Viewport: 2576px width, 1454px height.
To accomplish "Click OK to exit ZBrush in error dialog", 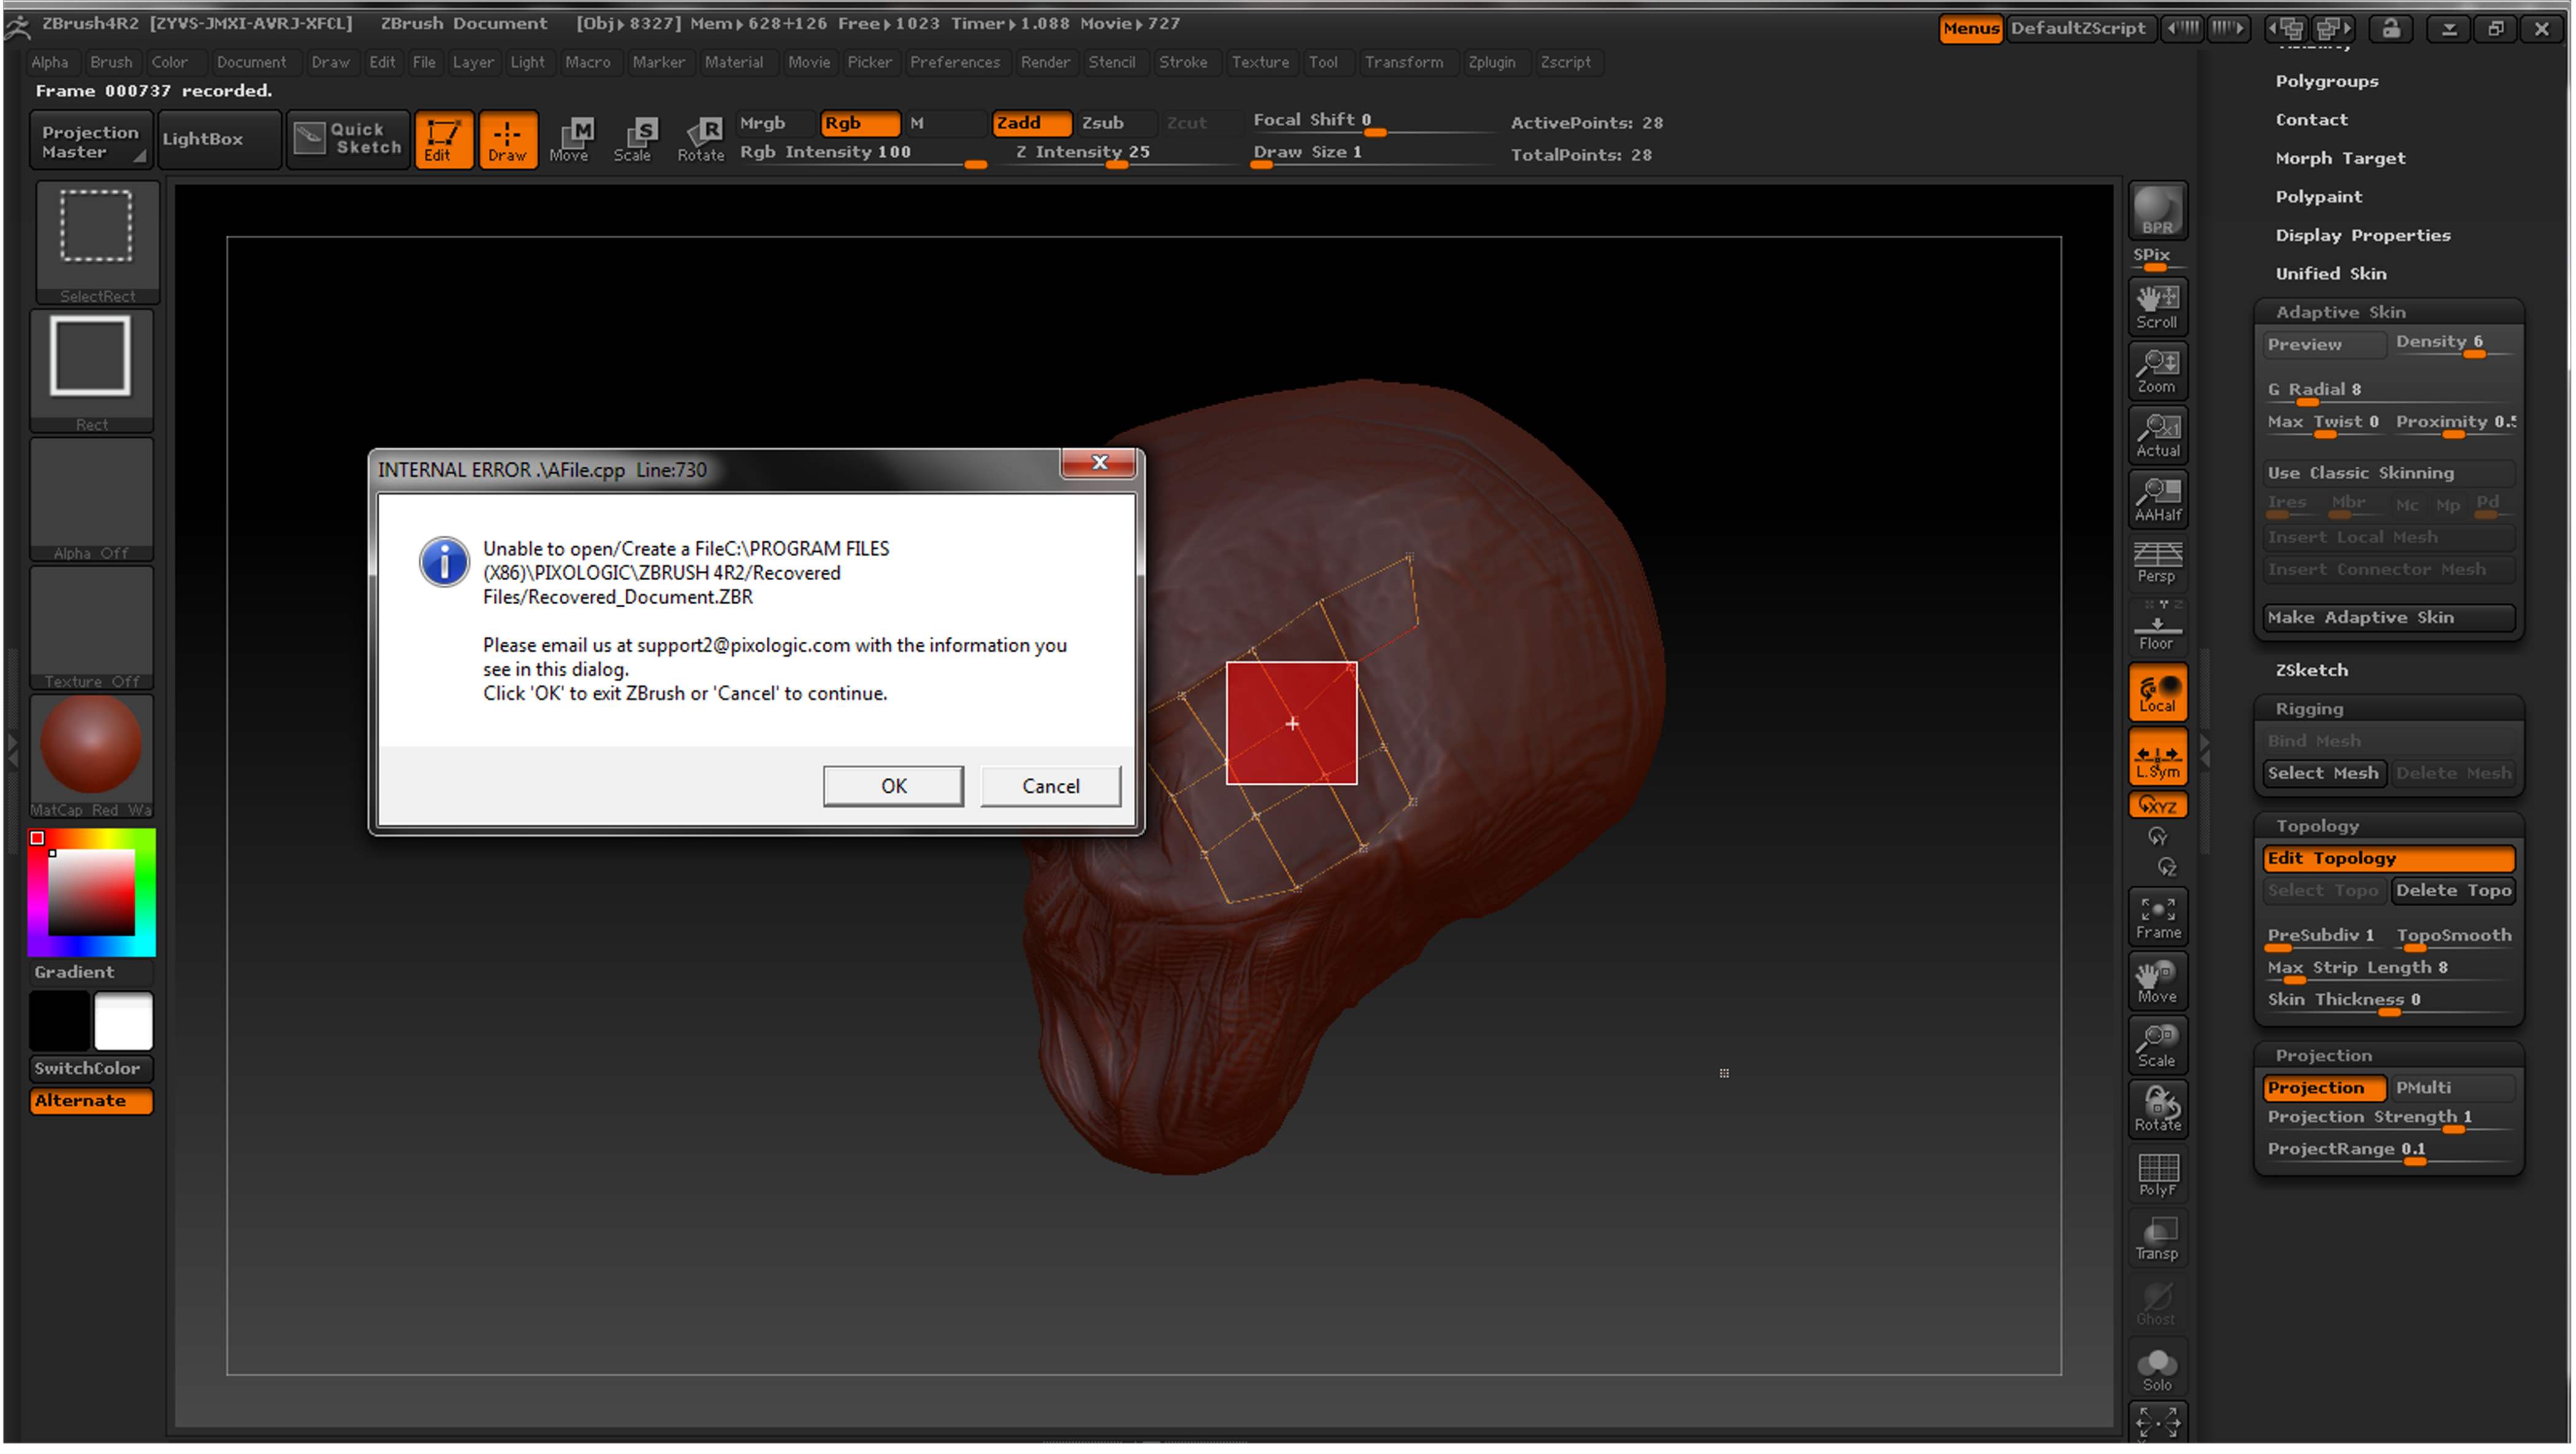I will 893,786.
